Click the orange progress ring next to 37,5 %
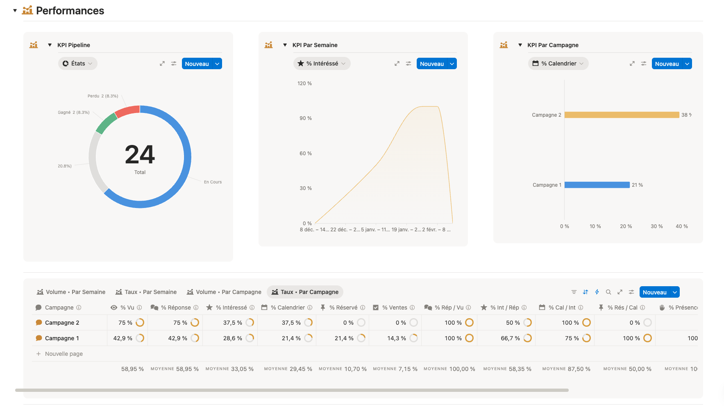Screen dimensions: 724x407 tap(249, 322)
